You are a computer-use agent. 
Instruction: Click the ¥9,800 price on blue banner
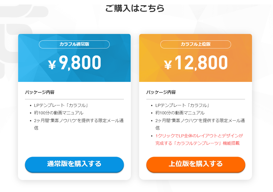(x=74, y=63)
